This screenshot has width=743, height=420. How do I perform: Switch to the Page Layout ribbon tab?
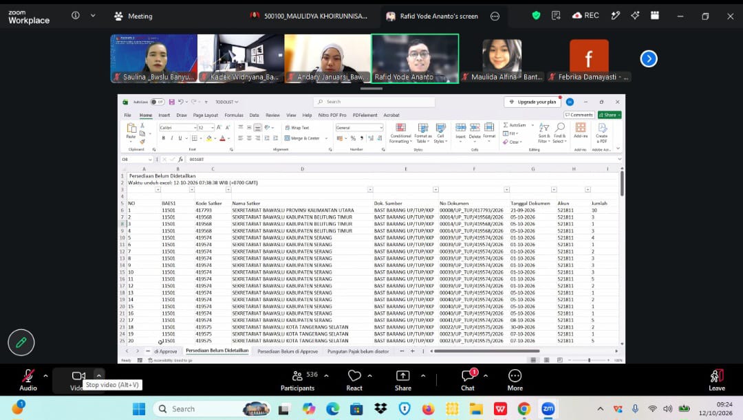pyautogui.click(x=205, y=115)
